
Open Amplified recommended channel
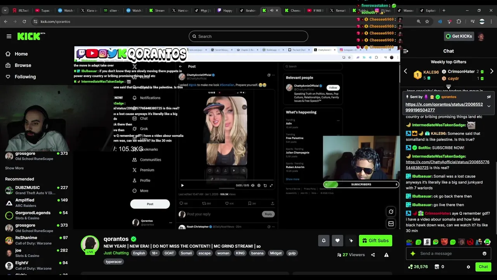point(36,203)
